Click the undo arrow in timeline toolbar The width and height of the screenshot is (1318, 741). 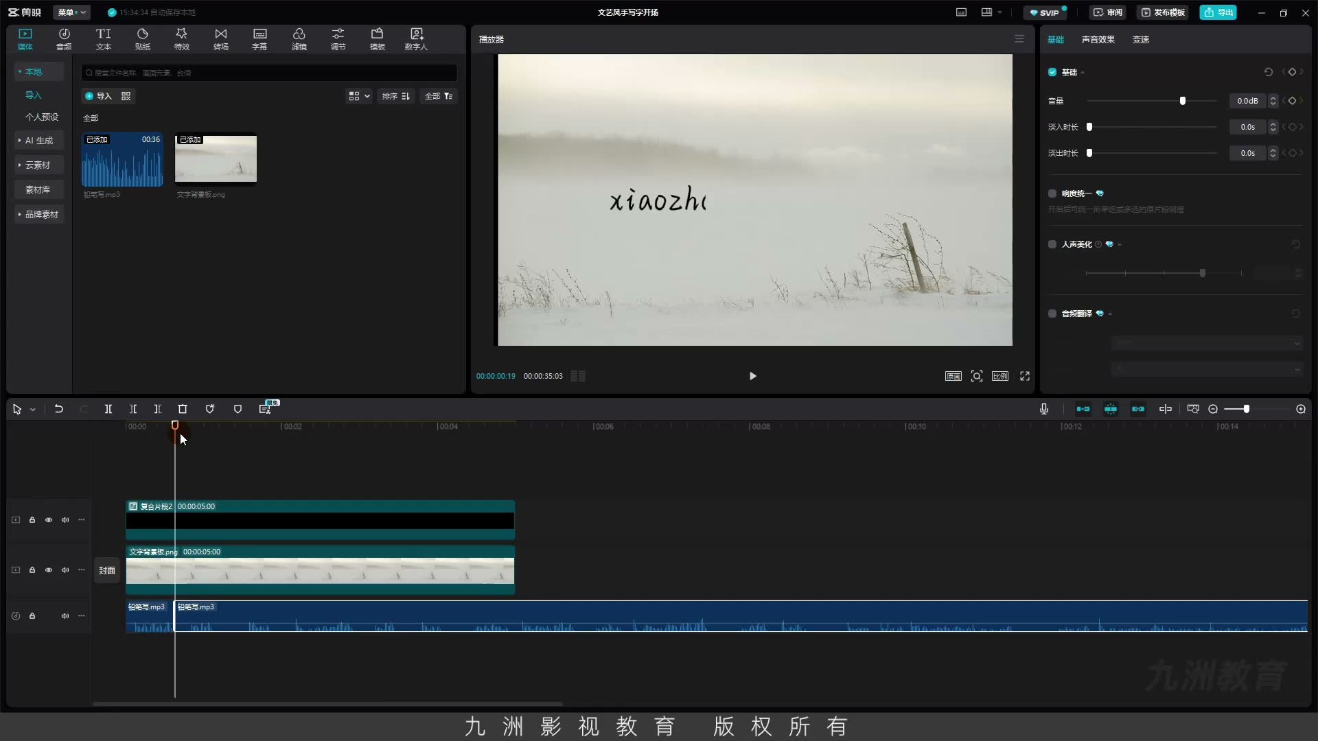click(59, 409)
